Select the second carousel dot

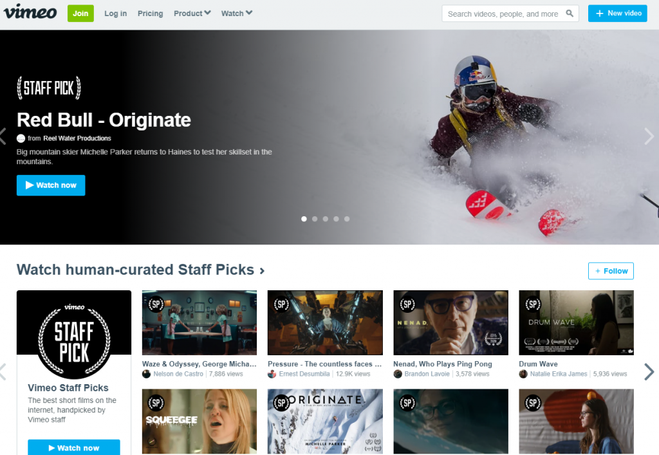pyautogui.click(x=315, y=219)
